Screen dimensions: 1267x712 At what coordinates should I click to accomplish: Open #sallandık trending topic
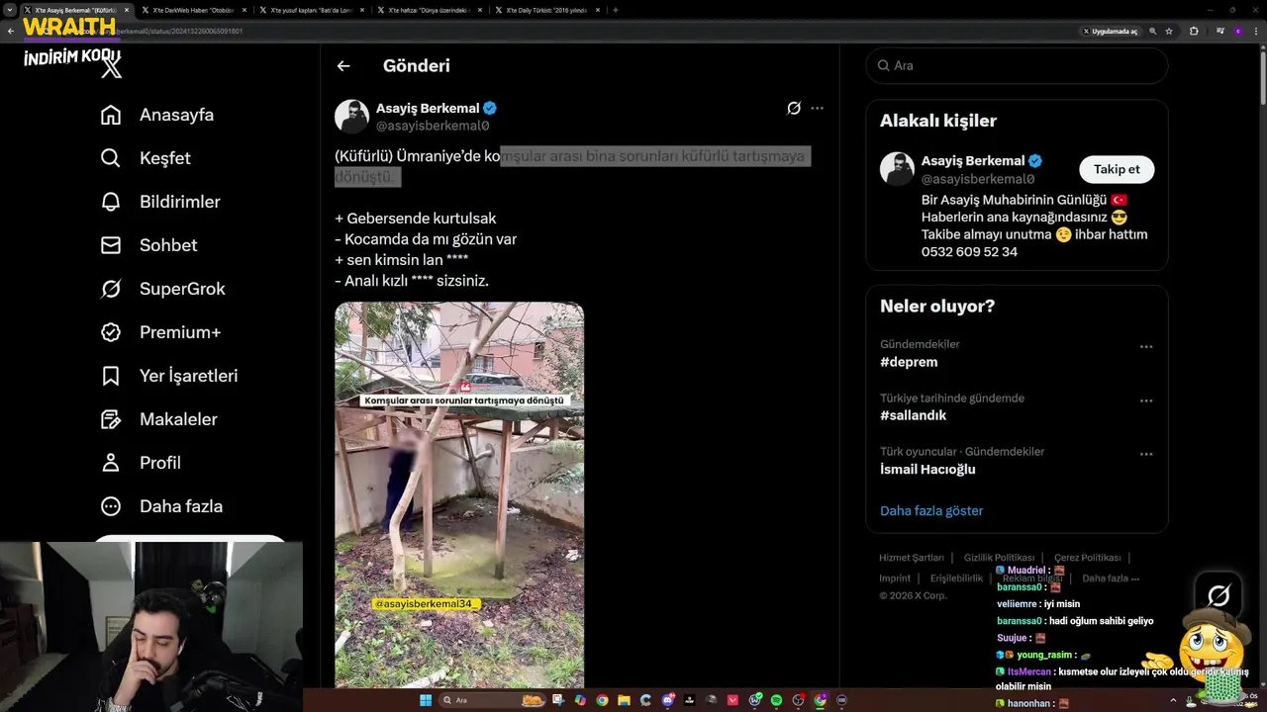(x=913, y=415)
